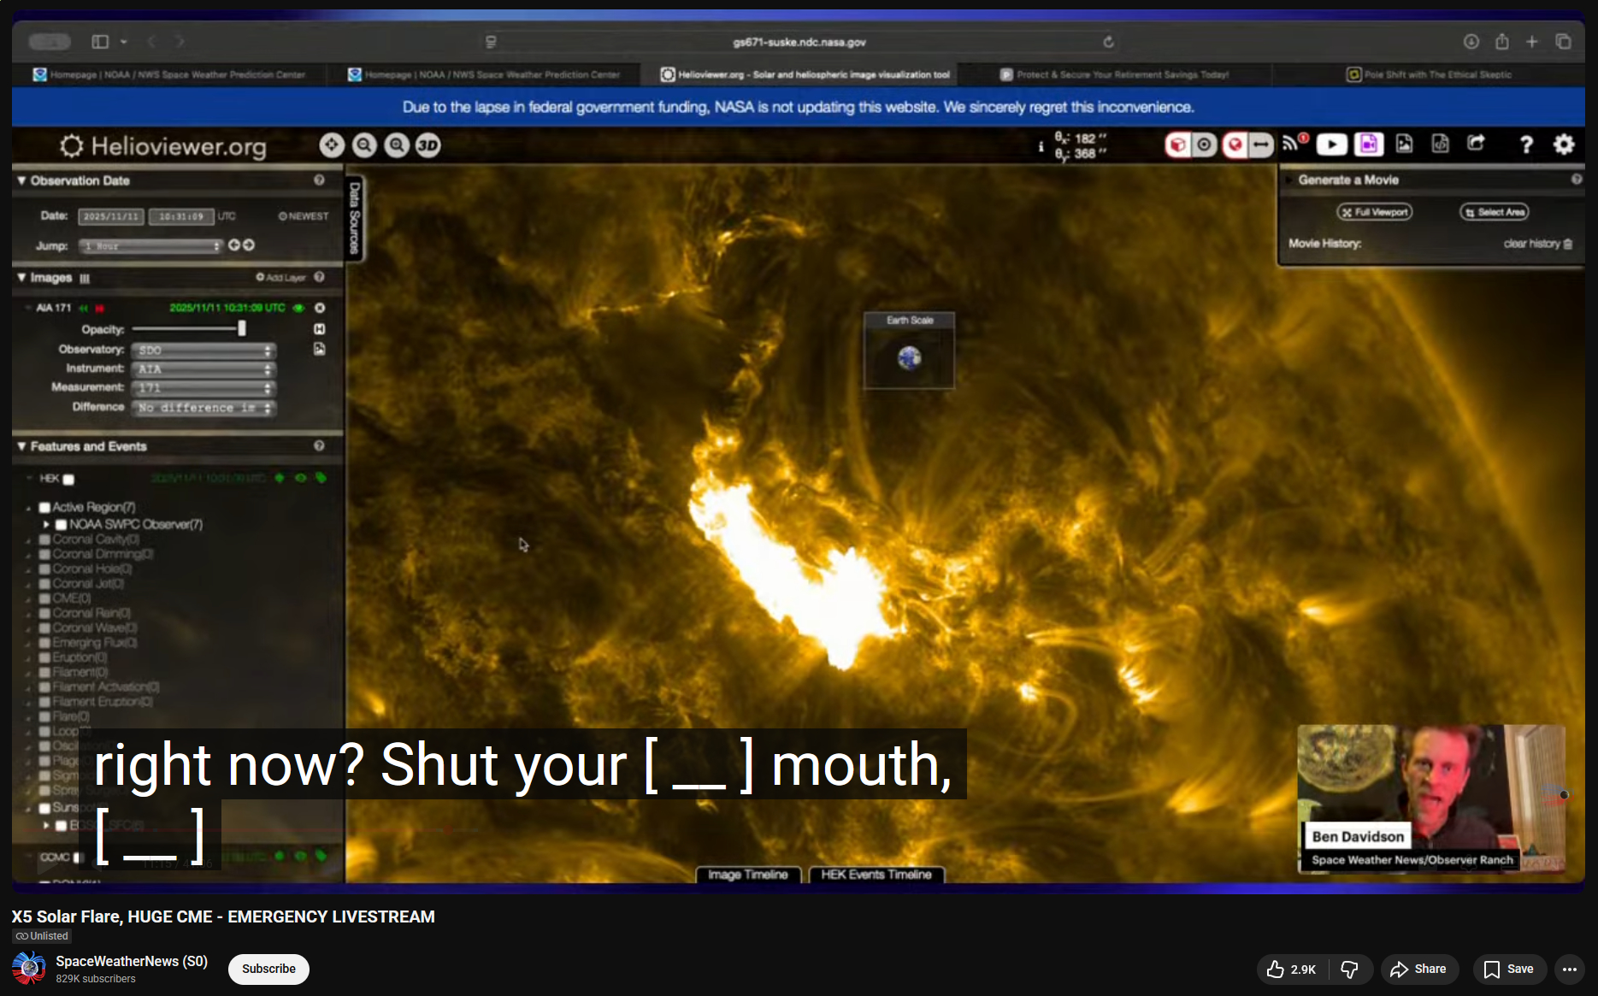Download the AIA 171 layer image file
This screenshot has height=996, width=1598.
pyautogui.click(x=320, y=349)
